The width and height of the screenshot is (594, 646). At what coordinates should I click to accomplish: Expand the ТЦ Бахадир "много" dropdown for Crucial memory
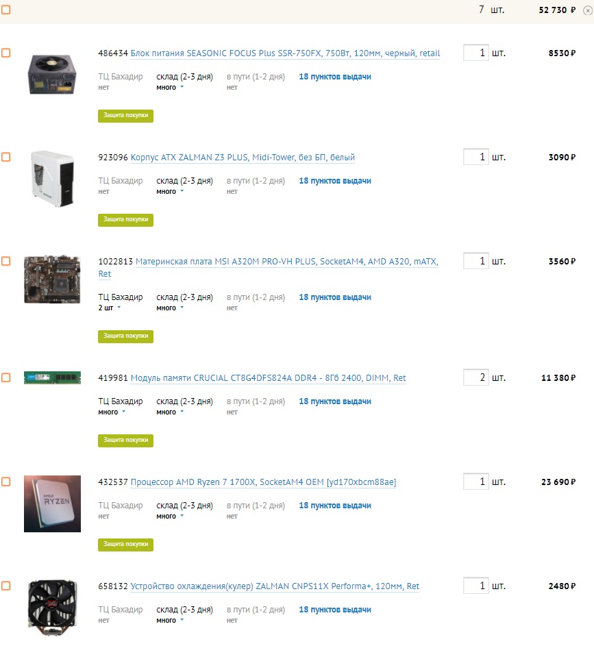pos(112,412)
